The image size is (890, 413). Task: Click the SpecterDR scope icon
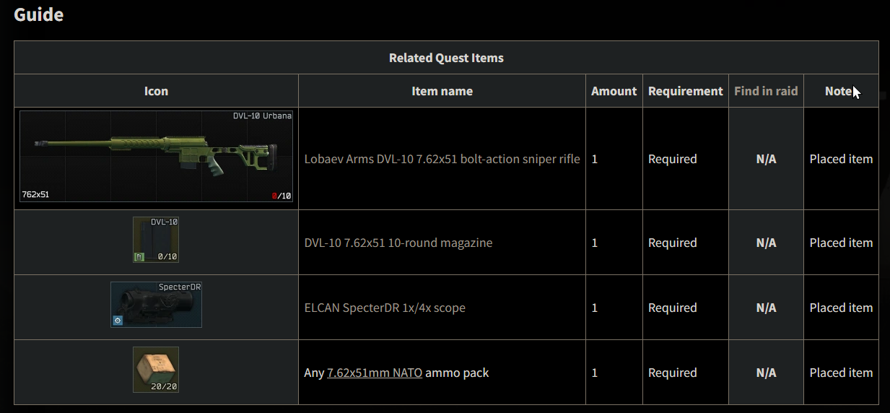[x=156, y=305]
